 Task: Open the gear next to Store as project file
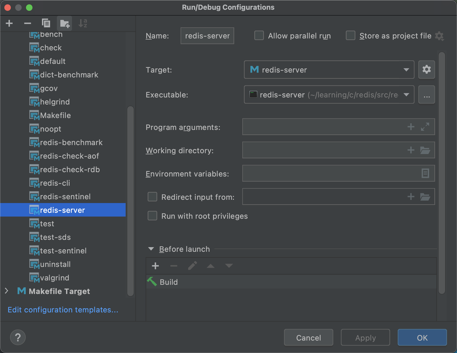pos(439,36)
